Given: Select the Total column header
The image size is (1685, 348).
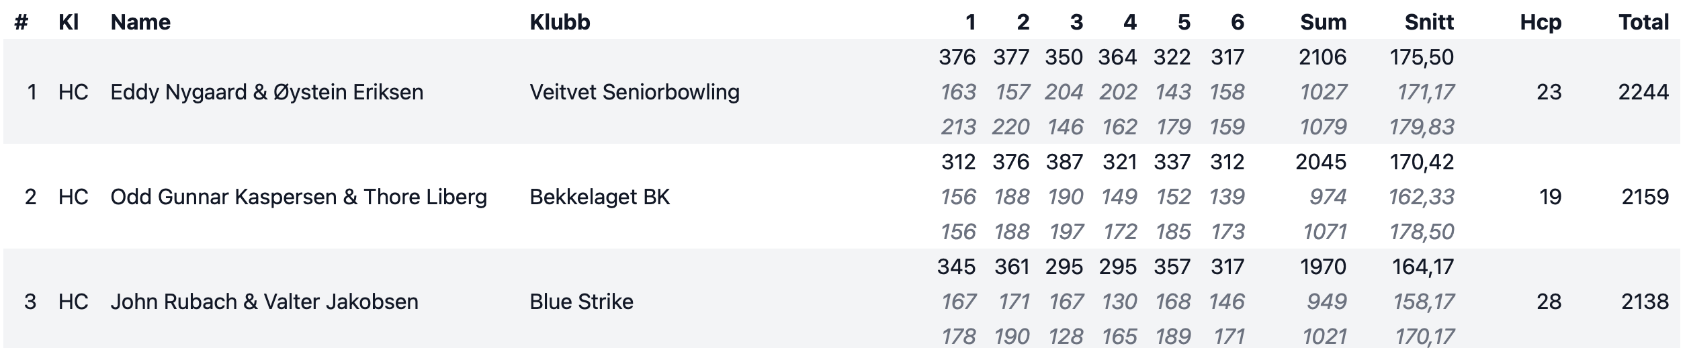Looking at the screenshot, I should [1643, 22].
